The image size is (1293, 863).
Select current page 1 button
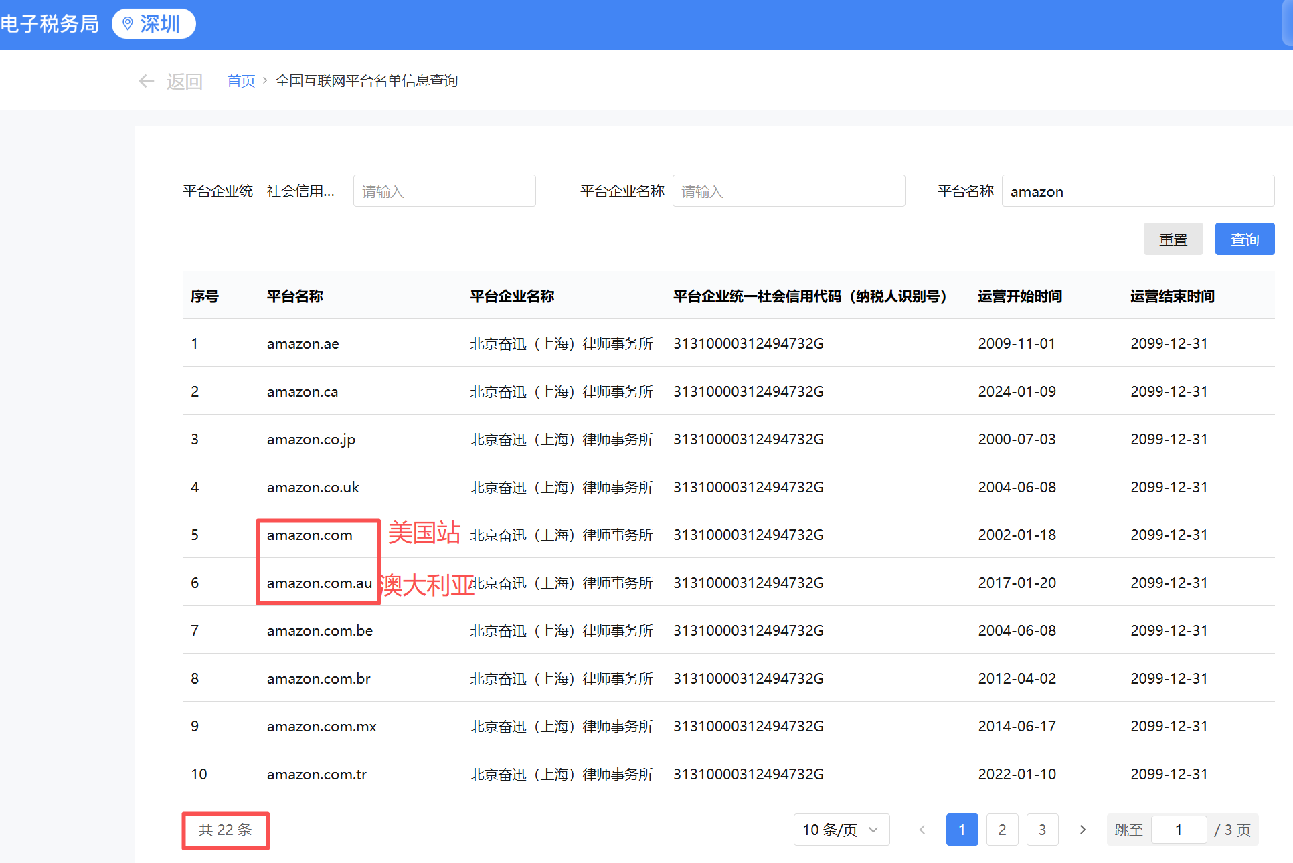pos(962,830)
